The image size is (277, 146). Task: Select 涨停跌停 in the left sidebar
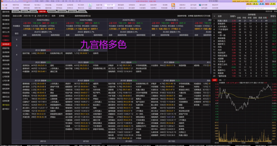tap(6, 44)
